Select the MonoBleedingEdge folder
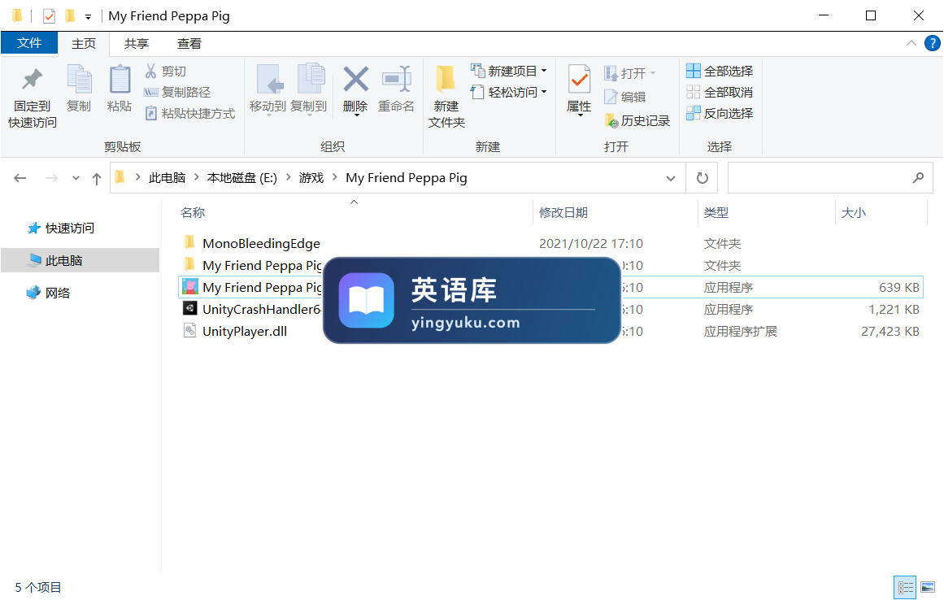The image size is (944, 600). [x=261, y=244]
